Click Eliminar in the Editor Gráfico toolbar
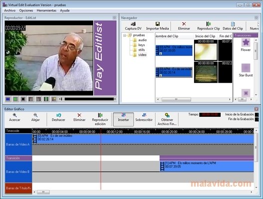This screenshot has height=199, width=263. (x=79, y=117)
